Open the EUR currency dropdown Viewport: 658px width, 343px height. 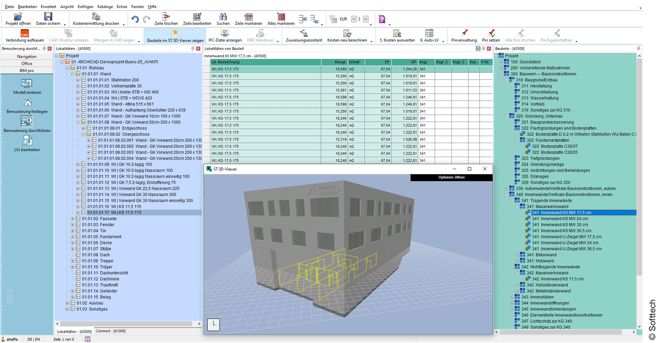click(x=354, y=19)
